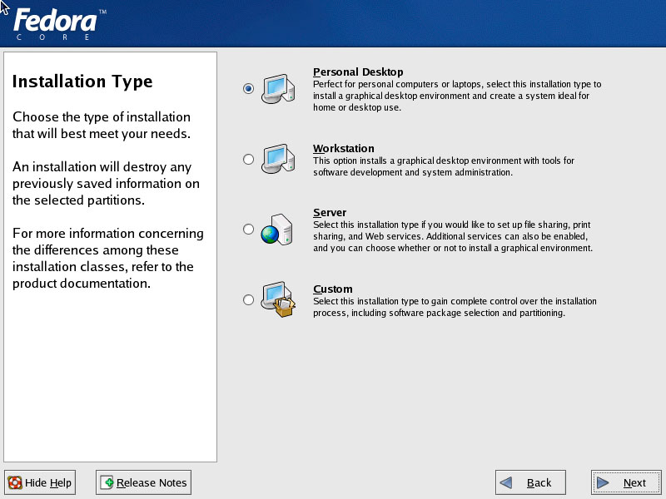This screenshot has height=499, width=666.
Task: Click the bold Personal Desktop label
Action: coord(358,72)
